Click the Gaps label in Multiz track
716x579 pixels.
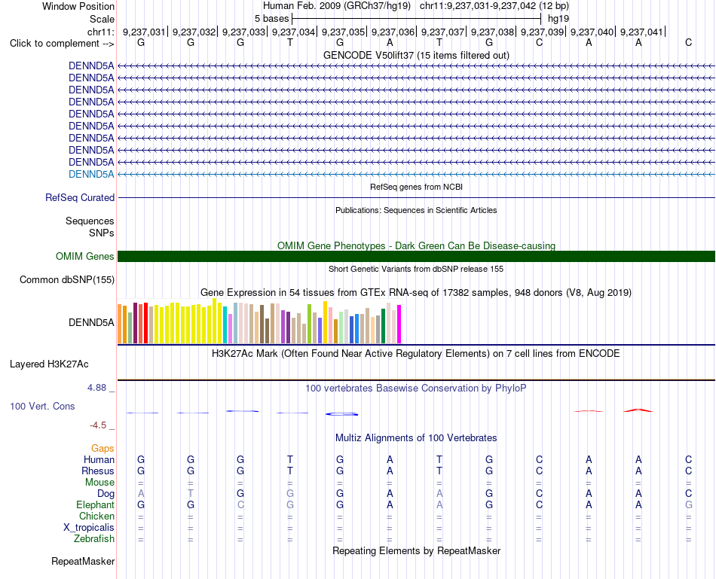(x=103, y=449)
